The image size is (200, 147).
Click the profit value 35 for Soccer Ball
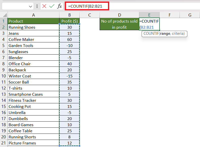(69, 82)
